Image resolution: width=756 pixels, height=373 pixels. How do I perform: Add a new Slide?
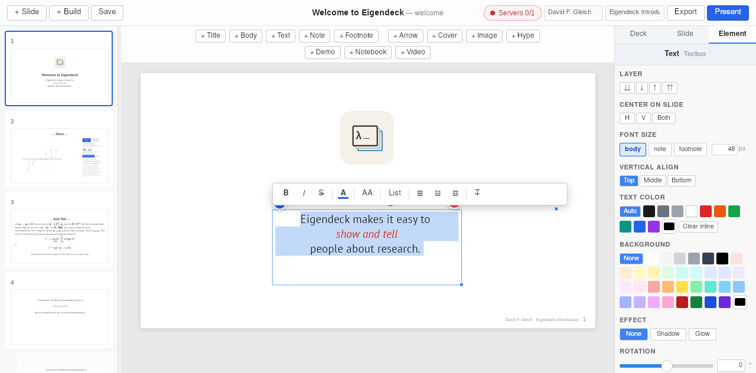pos(27,12)
